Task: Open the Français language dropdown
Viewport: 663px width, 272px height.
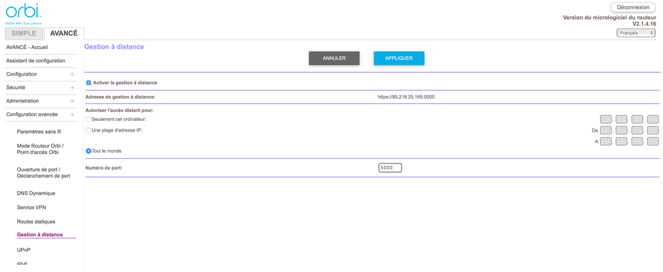Action: tap(636, 32)
